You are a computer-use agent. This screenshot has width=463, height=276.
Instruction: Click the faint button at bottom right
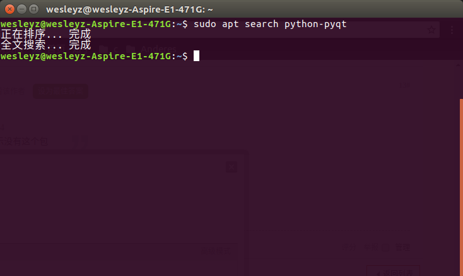(x=394, y=271)
